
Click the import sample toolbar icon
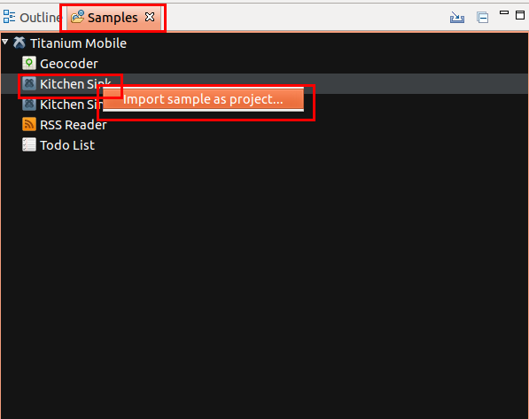tap(457, 17)
